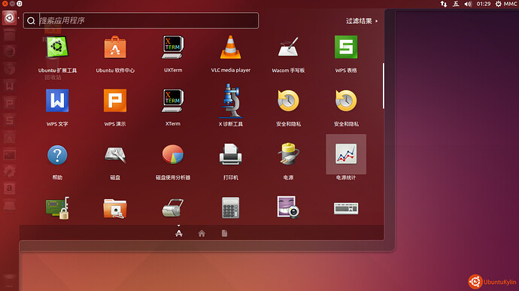Launch VLC media player
Viewport: 519px width, 291px height.
[230, 47]
